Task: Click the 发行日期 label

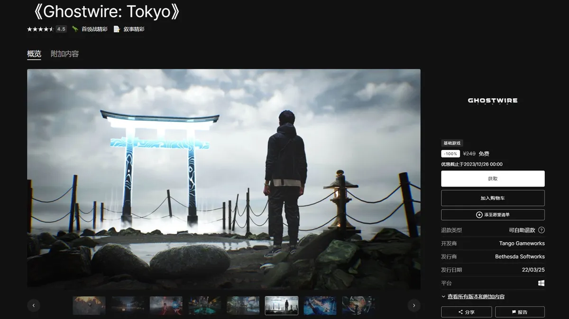Action: tap(451, 270)
